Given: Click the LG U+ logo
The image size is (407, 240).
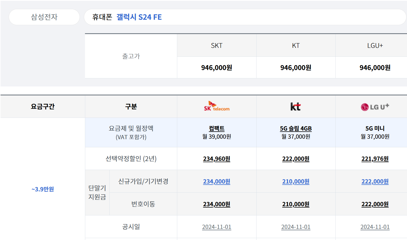Looking at the screenshot, I should click(x=375, y=107).
